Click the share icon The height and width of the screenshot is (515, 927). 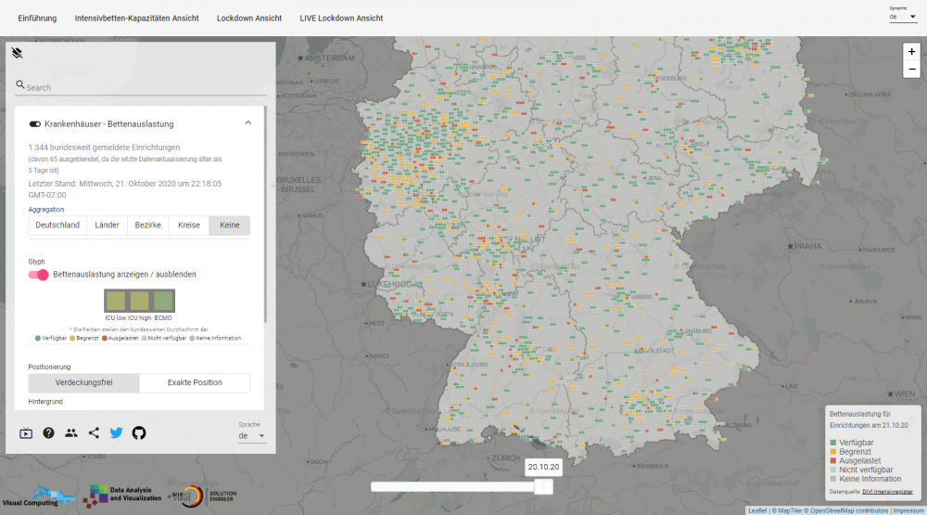94,432
